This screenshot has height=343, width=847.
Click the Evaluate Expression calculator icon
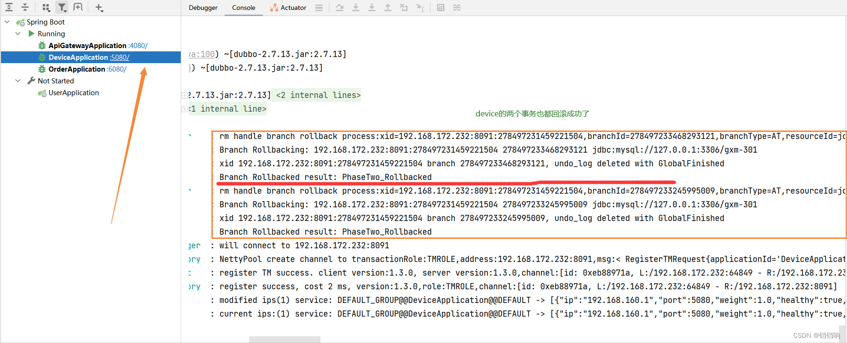[441, 8]
